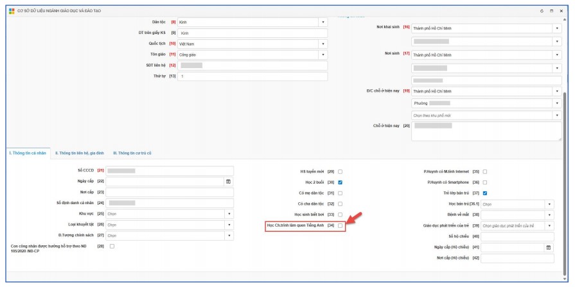Expand the Bệnh về mắt dropdown
This screenshot has height=287, width=575.
[x=549, y=215]
